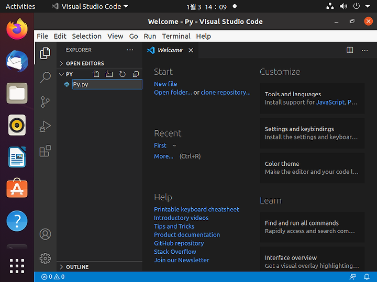Select the Welcome tab
This screenshot has height=282, width=377.
coord(170,50)
